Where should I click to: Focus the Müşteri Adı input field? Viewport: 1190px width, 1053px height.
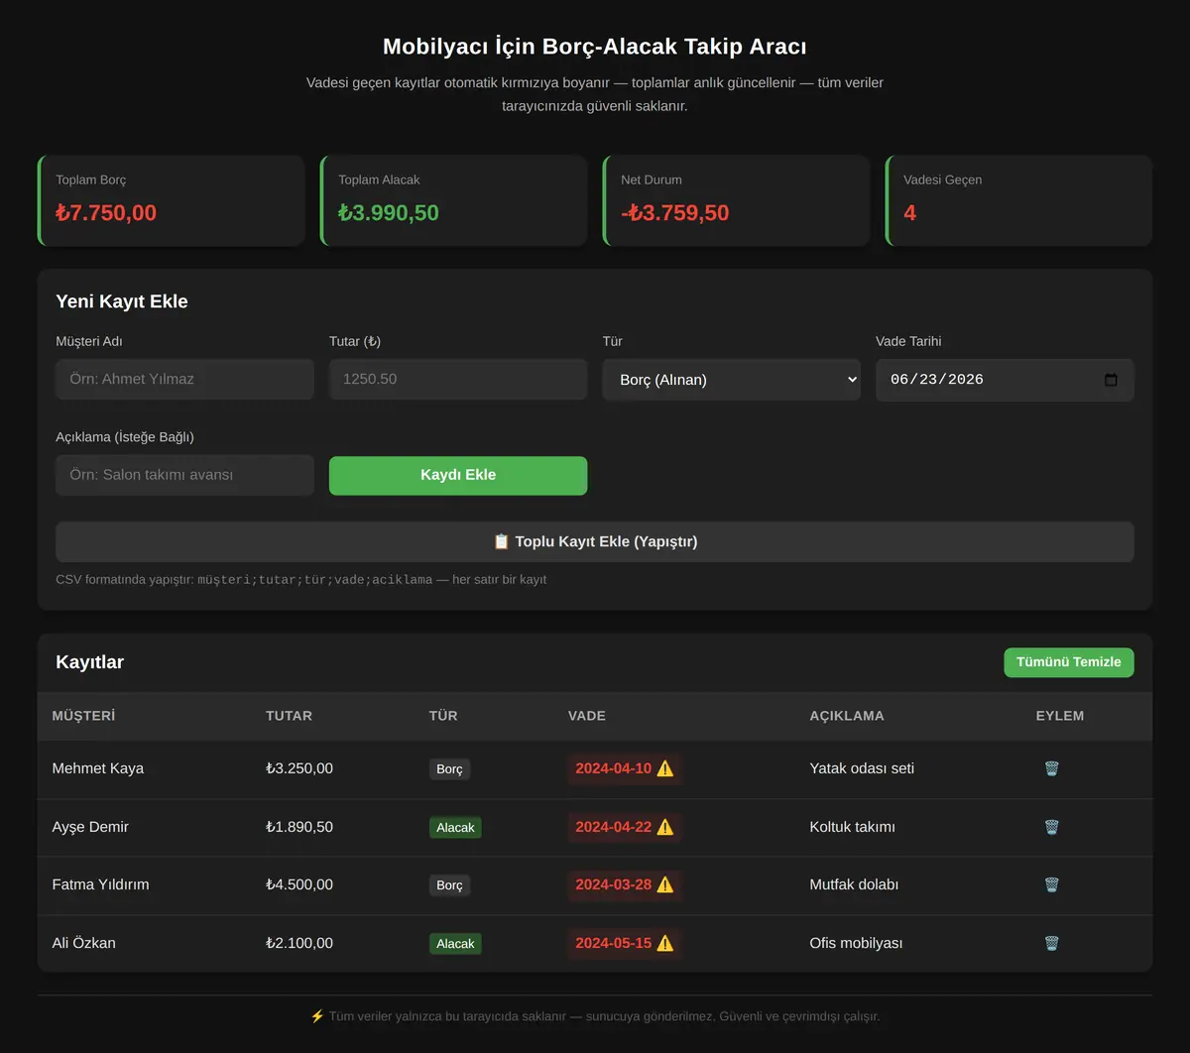[184, 380]
